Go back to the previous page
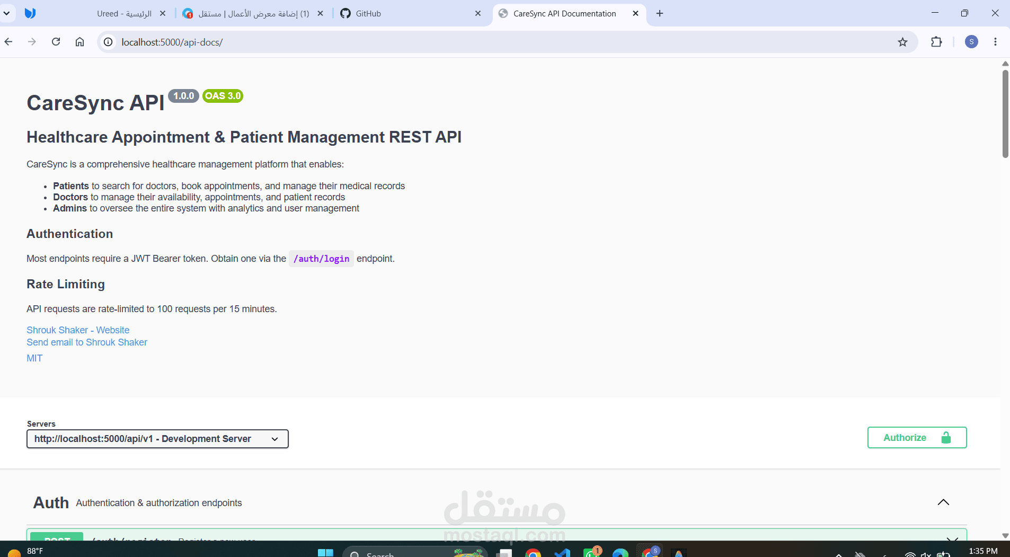Image resolution: width=1010 pixels, height=557 pixels. pyautogui.click(x=8, y=42)
